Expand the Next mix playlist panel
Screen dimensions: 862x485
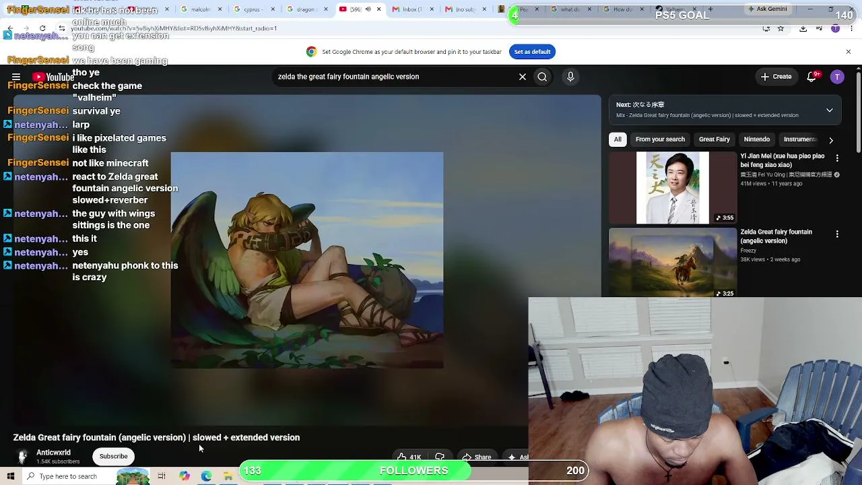pos(829,110)
